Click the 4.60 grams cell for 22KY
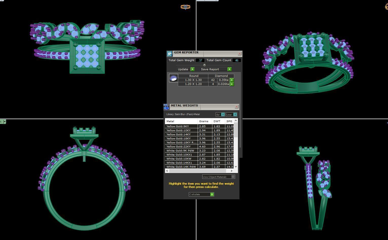Screen dimensions: 388x240 pos(205,147)
